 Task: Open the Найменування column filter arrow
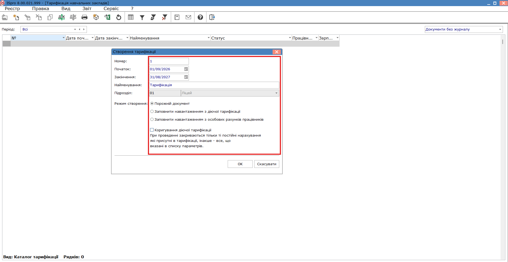pyautogui.click(x=209, y=38)
